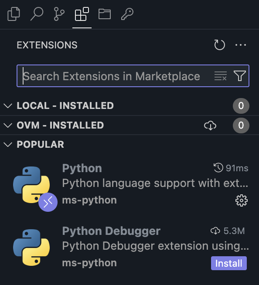Click the Python Debugger logo thumbnail

[x=31, y=248]
